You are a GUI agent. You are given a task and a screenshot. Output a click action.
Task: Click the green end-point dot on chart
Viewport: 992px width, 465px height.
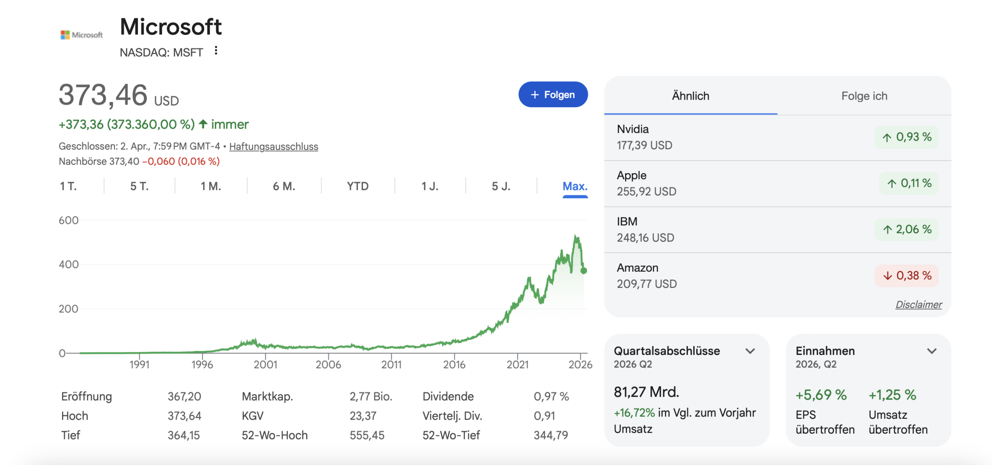click(584, 271)
